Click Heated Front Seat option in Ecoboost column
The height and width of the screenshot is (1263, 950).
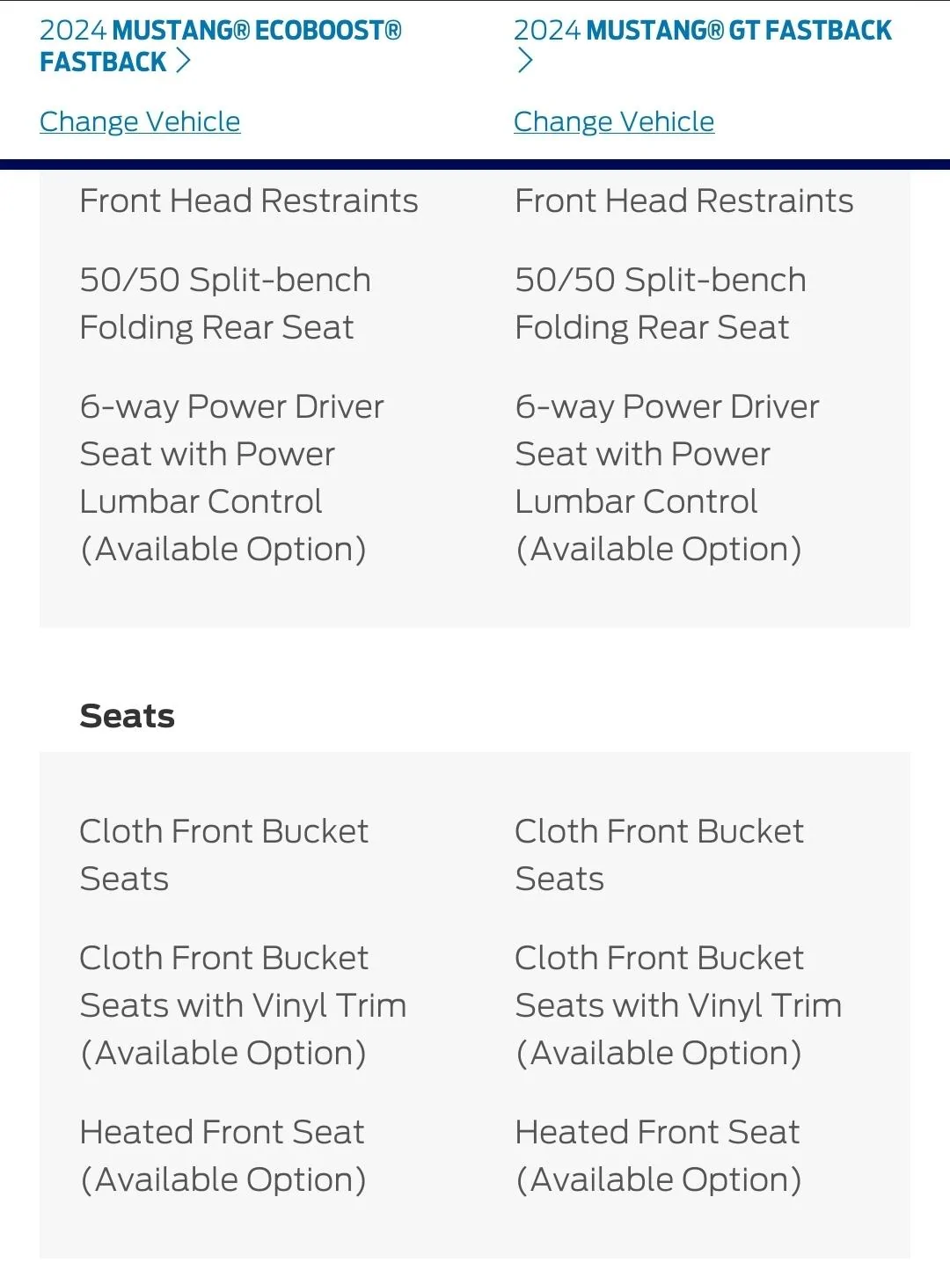pos(223,1156)
